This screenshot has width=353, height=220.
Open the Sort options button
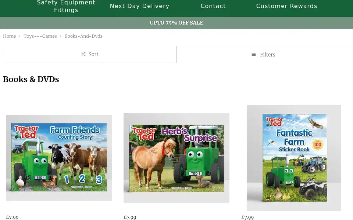click(x=90, y=54)
